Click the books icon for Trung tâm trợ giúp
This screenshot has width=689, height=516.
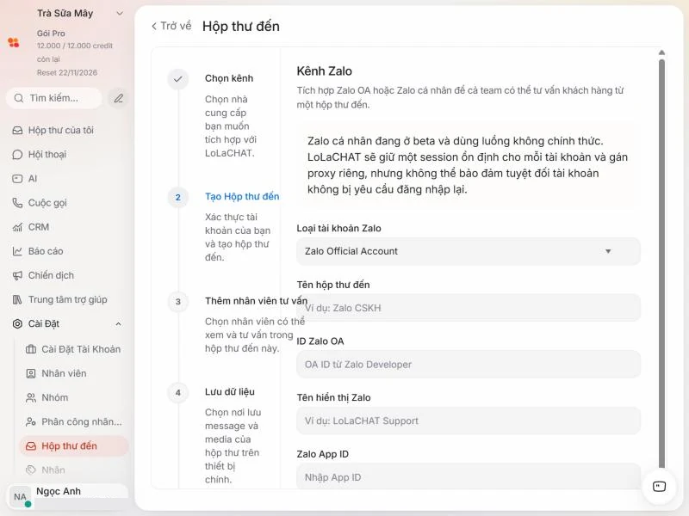pos(17,299)
